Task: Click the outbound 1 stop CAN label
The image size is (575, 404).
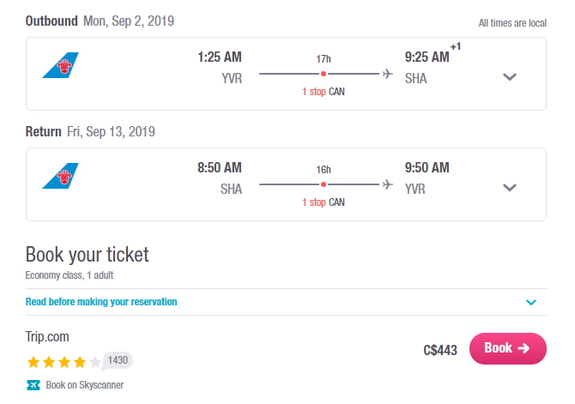Action: click(324, 92)
